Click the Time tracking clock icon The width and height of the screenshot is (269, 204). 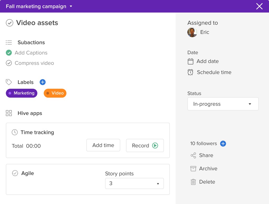point(15,132)
